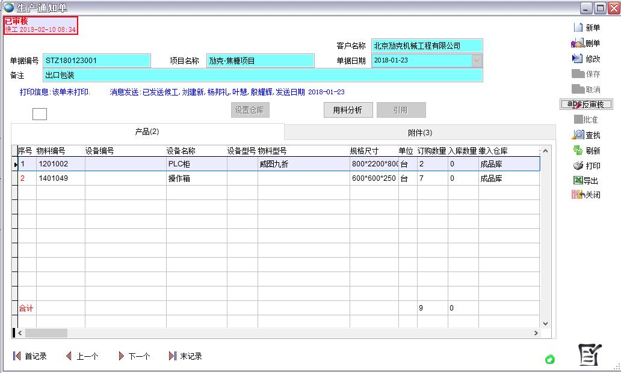Switch to the 附件(3) tab

pyautogui.click(x=419, y=132)
